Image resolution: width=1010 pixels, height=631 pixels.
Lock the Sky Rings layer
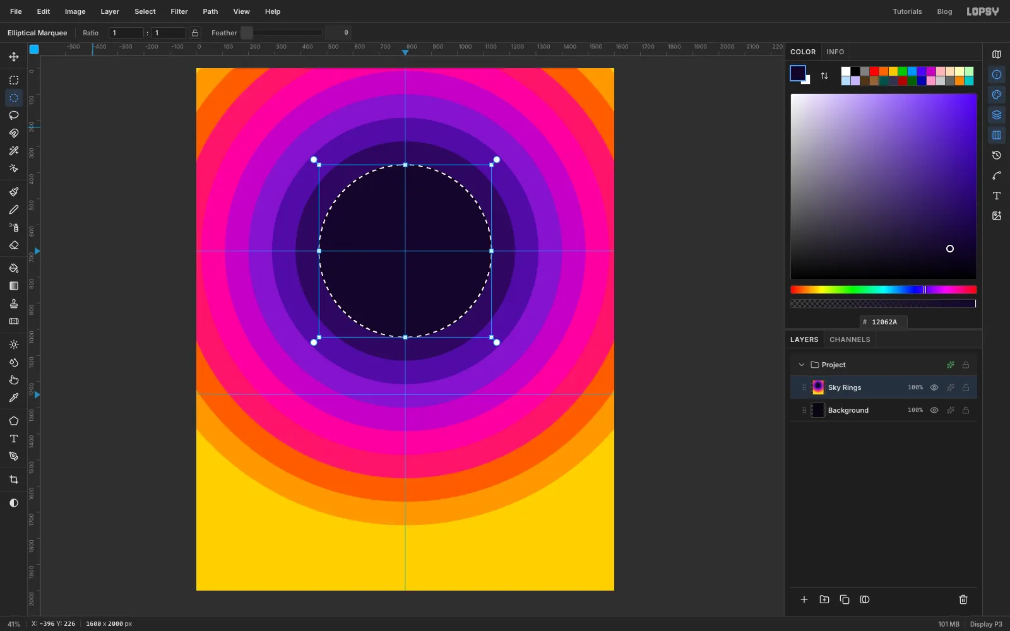point(966,387)
